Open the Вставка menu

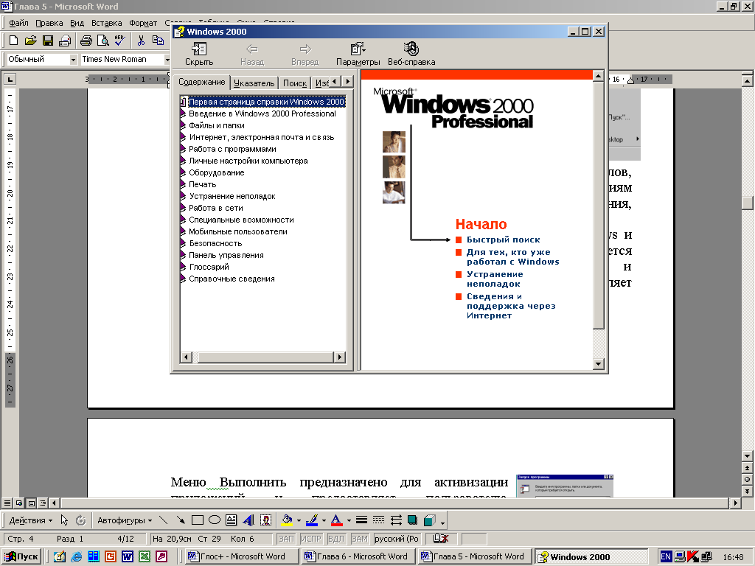(x=106, y=23)
